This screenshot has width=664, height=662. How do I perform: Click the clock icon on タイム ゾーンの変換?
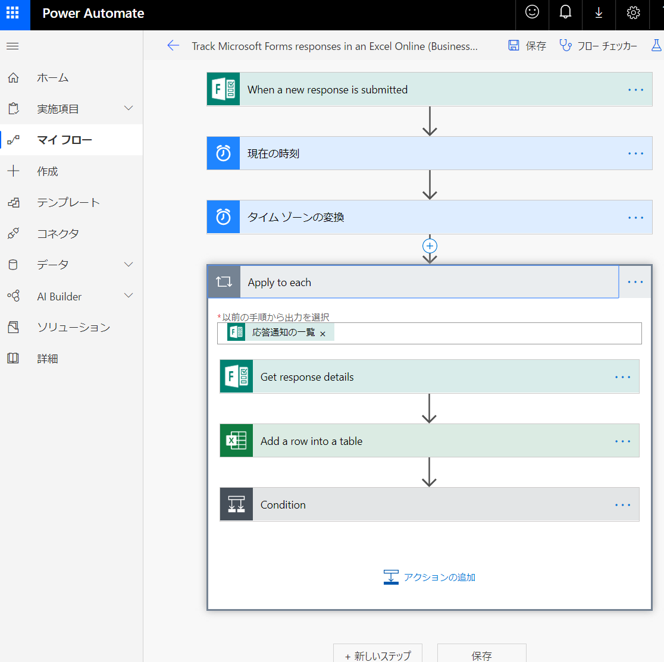[223, 217]
